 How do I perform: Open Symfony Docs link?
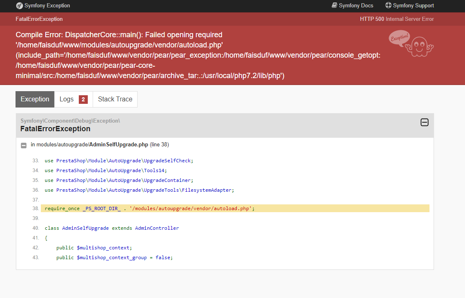coord(352,6)
